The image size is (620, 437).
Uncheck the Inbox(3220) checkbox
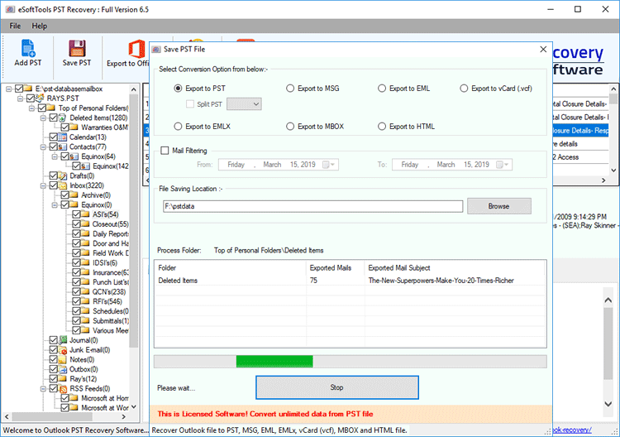(54, 185)
